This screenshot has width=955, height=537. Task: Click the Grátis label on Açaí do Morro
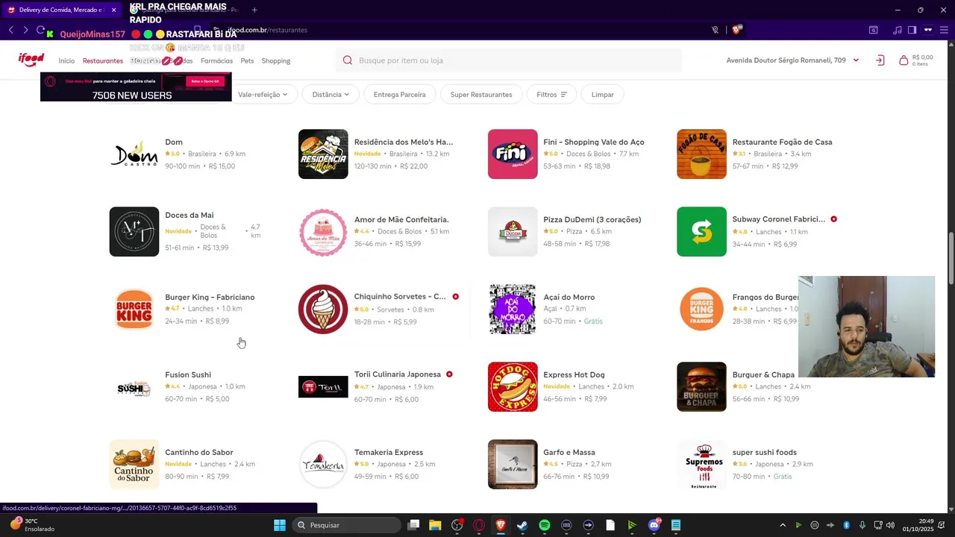593,321
